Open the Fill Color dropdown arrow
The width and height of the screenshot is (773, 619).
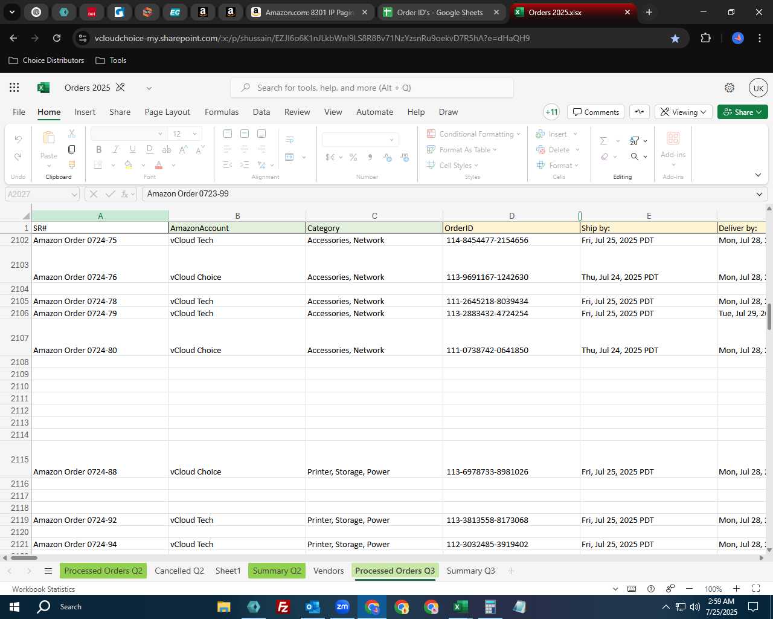pos(143,165)
